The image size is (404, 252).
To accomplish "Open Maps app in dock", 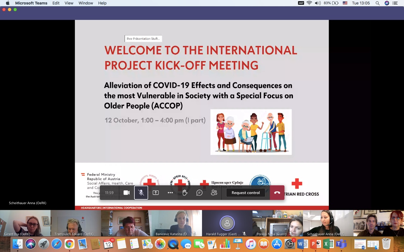I will click(x=147, y=244).
